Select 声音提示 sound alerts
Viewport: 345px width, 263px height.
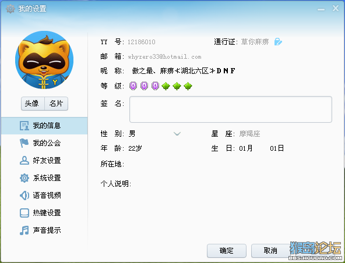pos(44,230)
